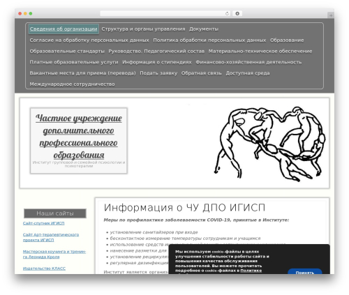
Task: Click the browser address bar field
Action: coord(165,14)
